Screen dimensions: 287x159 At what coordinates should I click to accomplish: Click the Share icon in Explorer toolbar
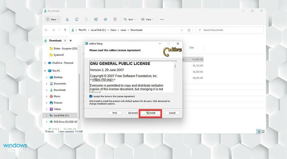click(x=106, y=19)
